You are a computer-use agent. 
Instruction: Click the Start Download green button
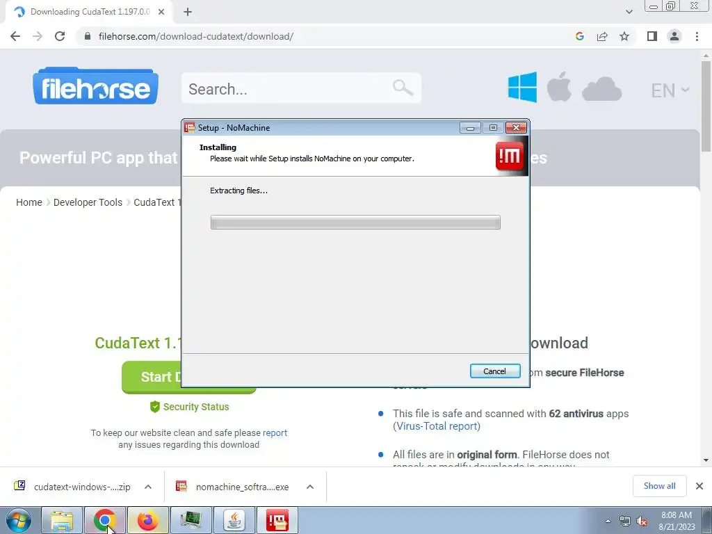pos(151,377)
